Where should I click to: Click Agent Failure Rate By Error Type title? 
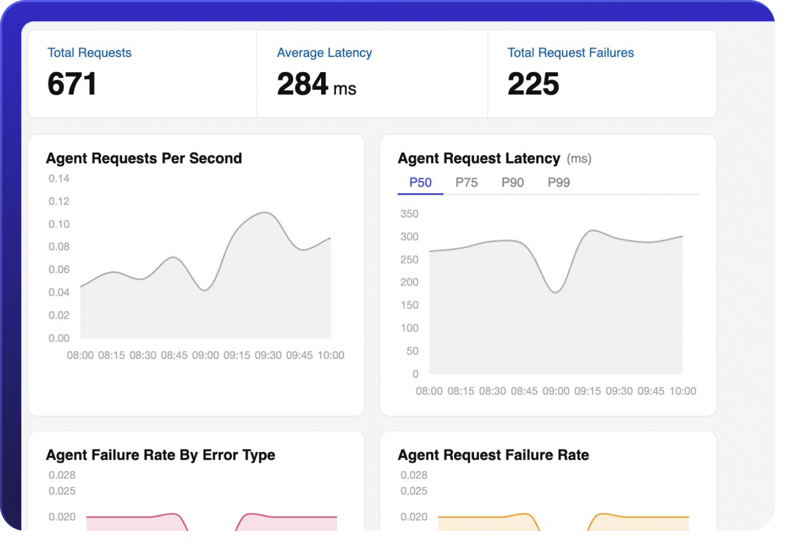[x=161, y=455]
